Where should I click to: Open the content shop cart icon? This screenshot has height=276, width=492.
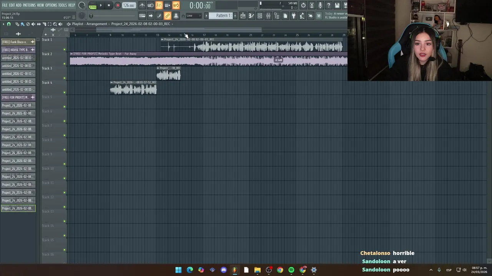(319, 16)
